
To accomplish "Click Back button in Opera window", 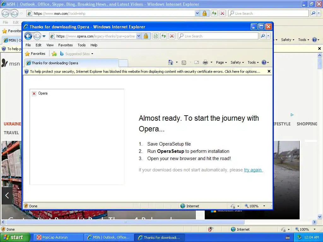I will tap(28, 36).
